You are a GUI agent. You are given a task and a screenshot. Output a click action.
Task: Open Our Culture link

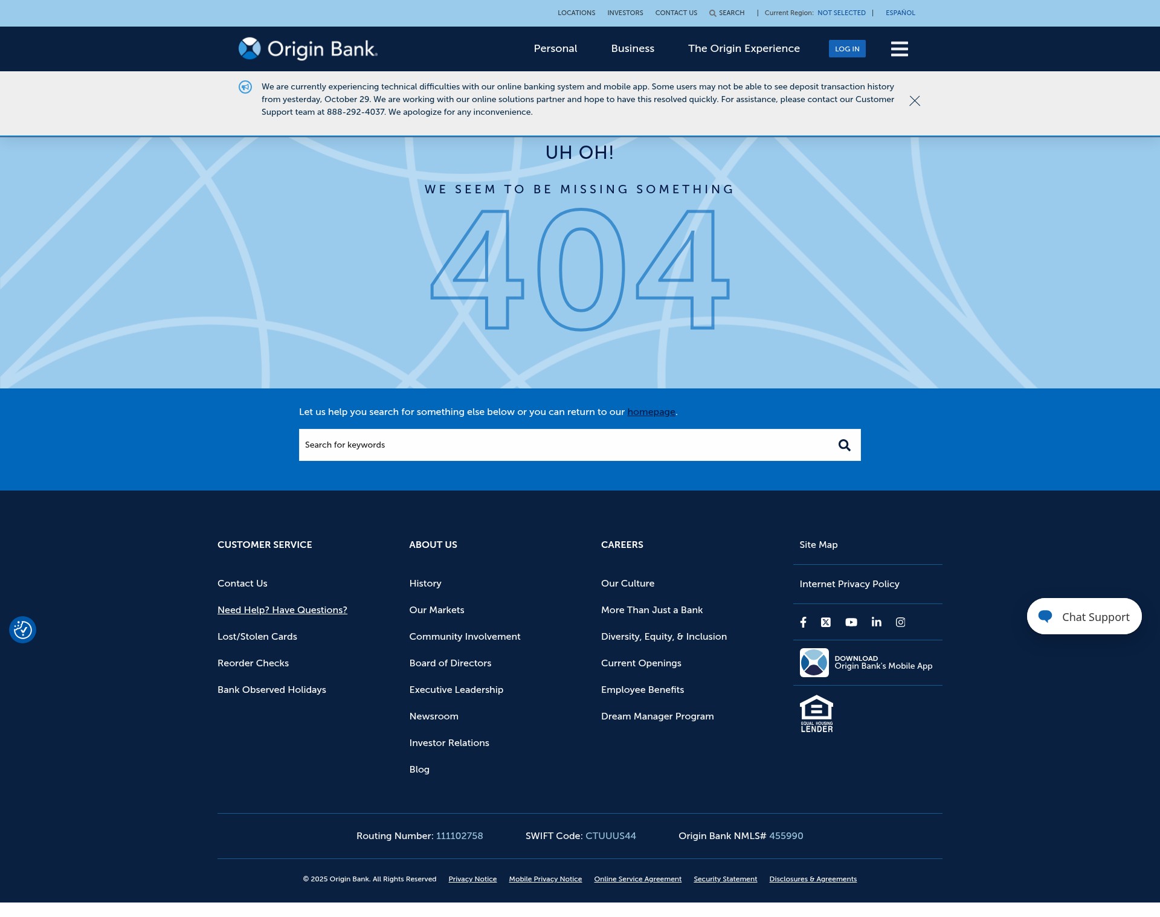(628, 584)
